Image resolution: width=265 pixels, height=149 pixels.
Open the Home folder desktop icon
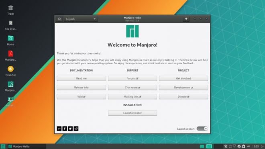(10, 41)
